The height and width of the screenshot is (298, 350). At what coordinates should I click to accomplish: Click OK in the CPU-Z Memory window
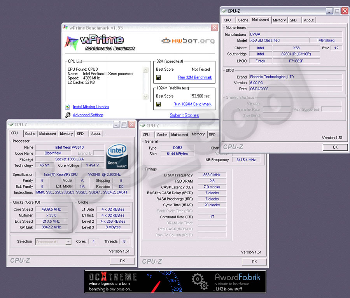coord(254,261)
